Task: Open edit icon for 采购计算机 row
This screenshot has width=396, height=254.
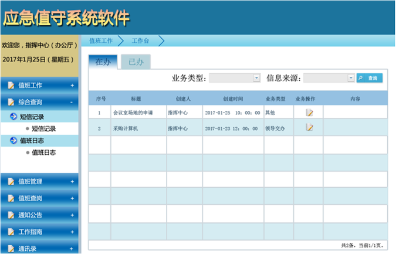Action: 309,127
